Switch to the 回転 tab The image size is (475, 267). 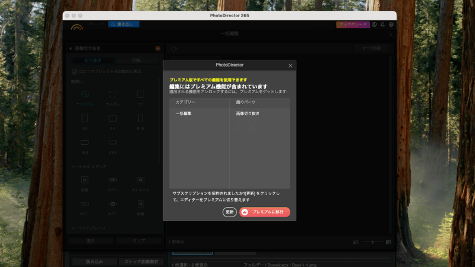(x=137, y=61)
